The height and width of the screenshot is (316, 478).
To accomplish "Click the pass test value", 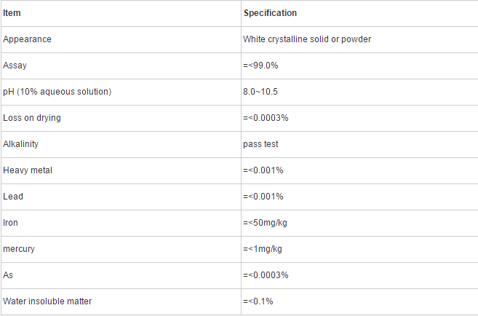I will [260, 144].
